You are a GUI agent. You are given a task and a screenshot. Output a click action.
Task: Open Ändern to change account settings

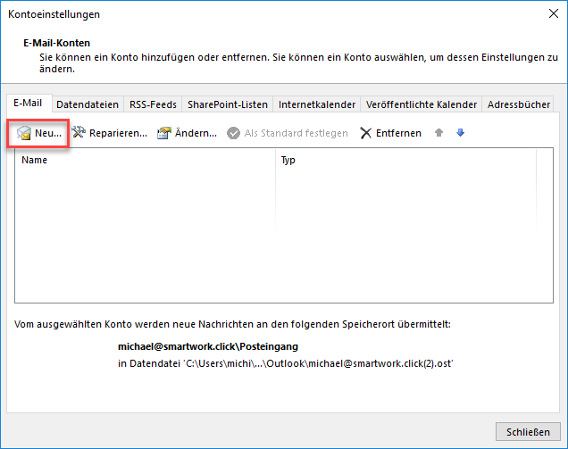pyautogui.click(x=187, y=133)
